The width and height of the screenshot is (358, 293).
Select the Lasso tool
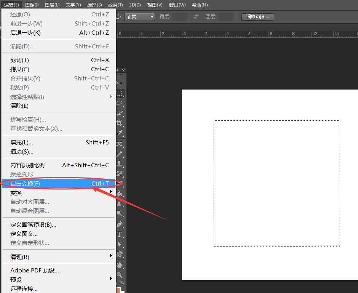click(x=120, y=103)
